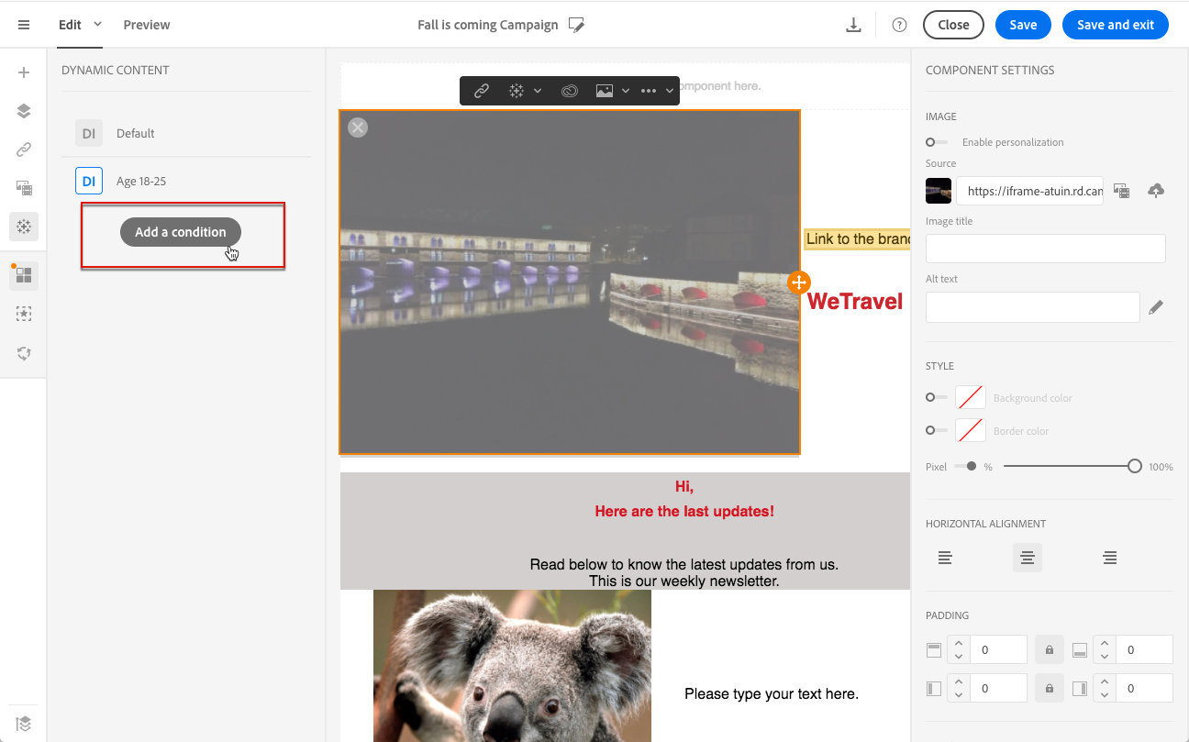This screenshot has height=742, width=1189.
Task: Increase top padding with up arrow
Action: [x=959, y=643]
